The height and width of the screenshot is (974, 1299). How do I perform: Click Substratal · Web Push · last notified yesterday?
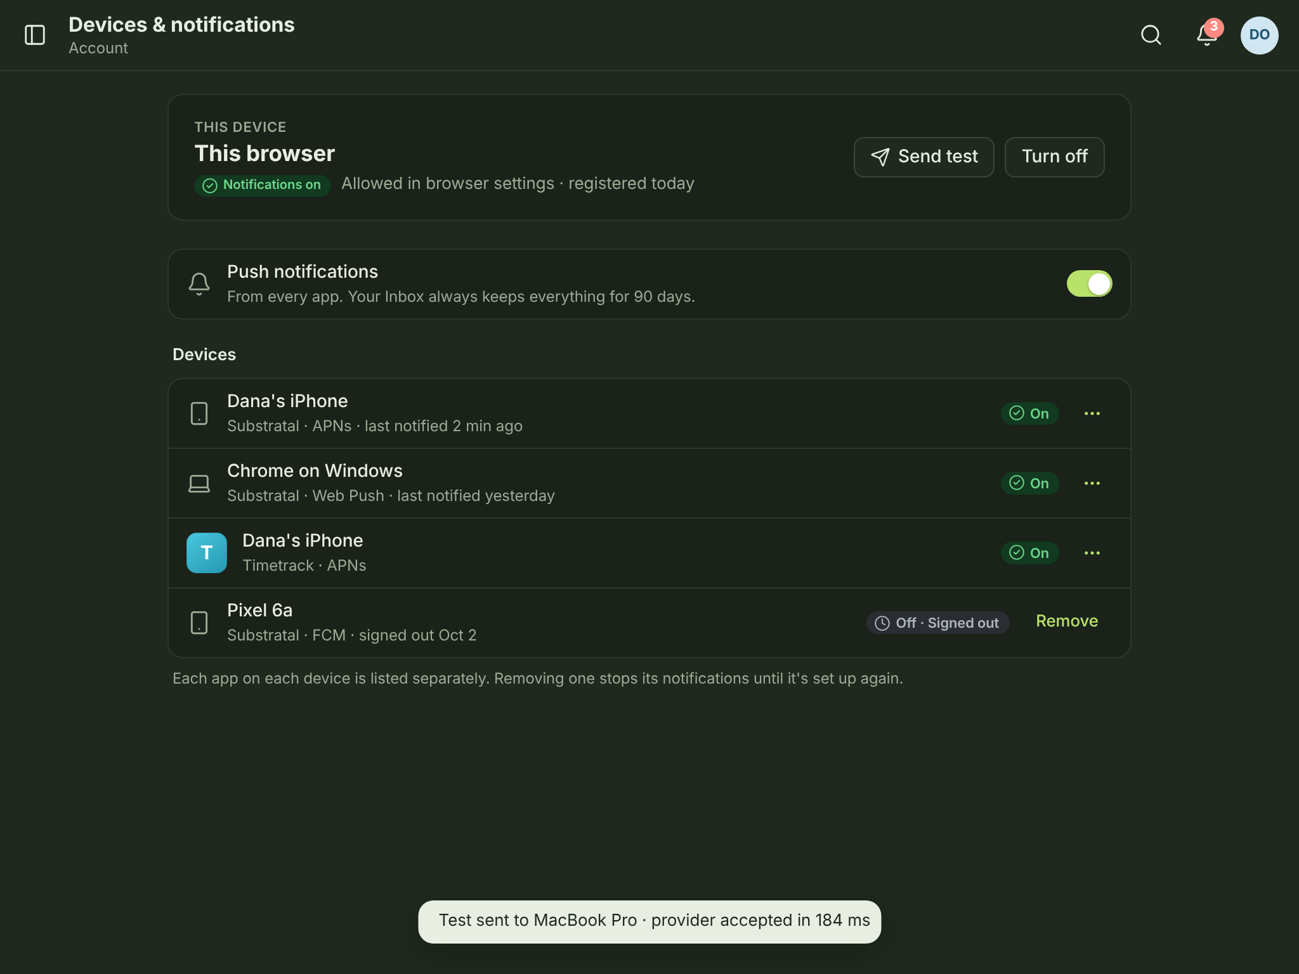[391, 496]
